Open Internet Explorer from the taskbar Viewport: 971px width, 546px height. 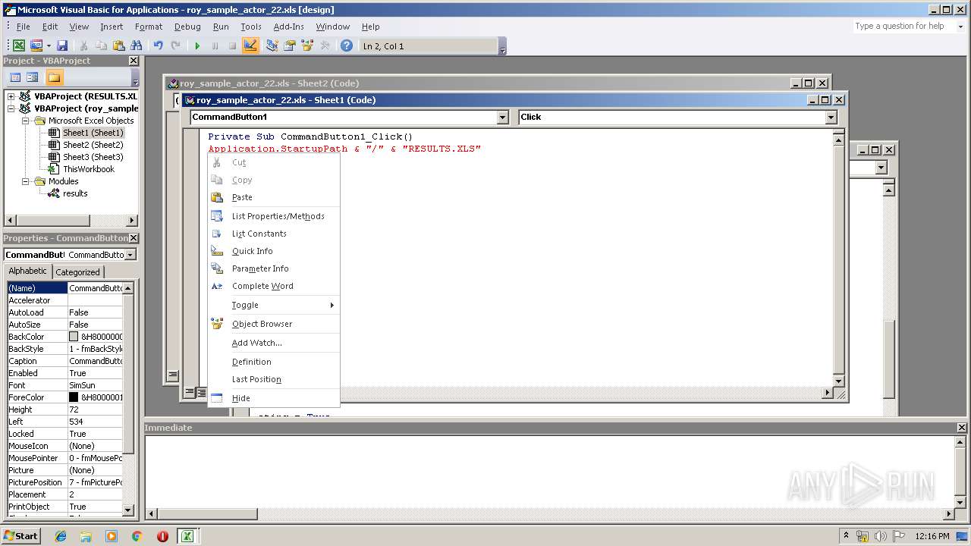(x=61, y=536)
